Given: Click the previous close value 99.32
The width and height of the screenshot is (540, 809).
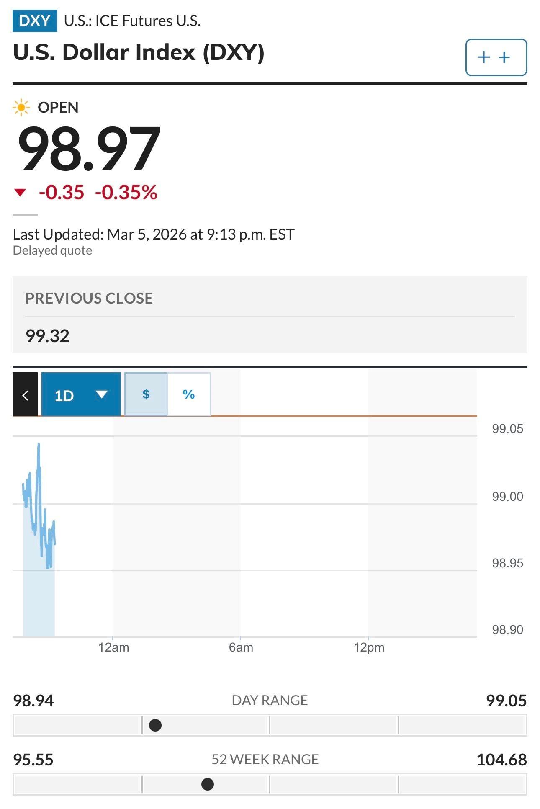Looking at the screenshot, I should [47, 336].
